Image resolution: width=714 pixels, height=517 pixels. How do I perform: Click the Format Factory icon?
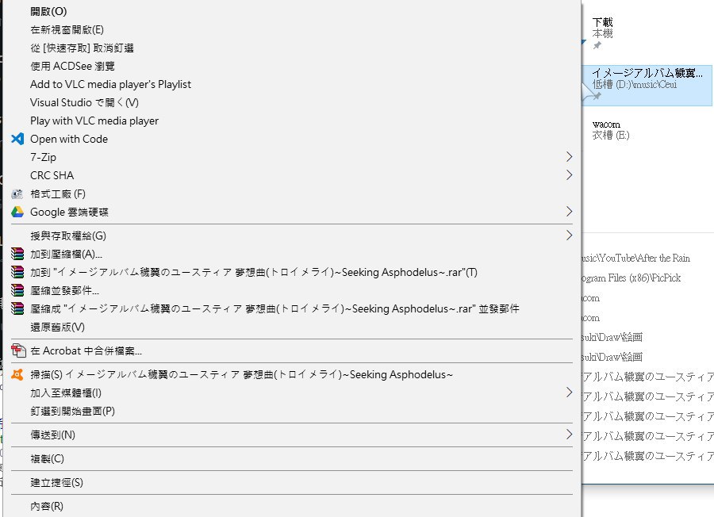pos(17,193)
